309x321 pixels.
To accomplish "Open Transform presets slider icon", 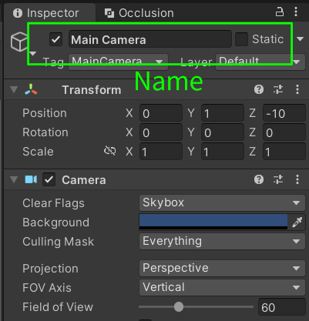I will click(278, 89).
